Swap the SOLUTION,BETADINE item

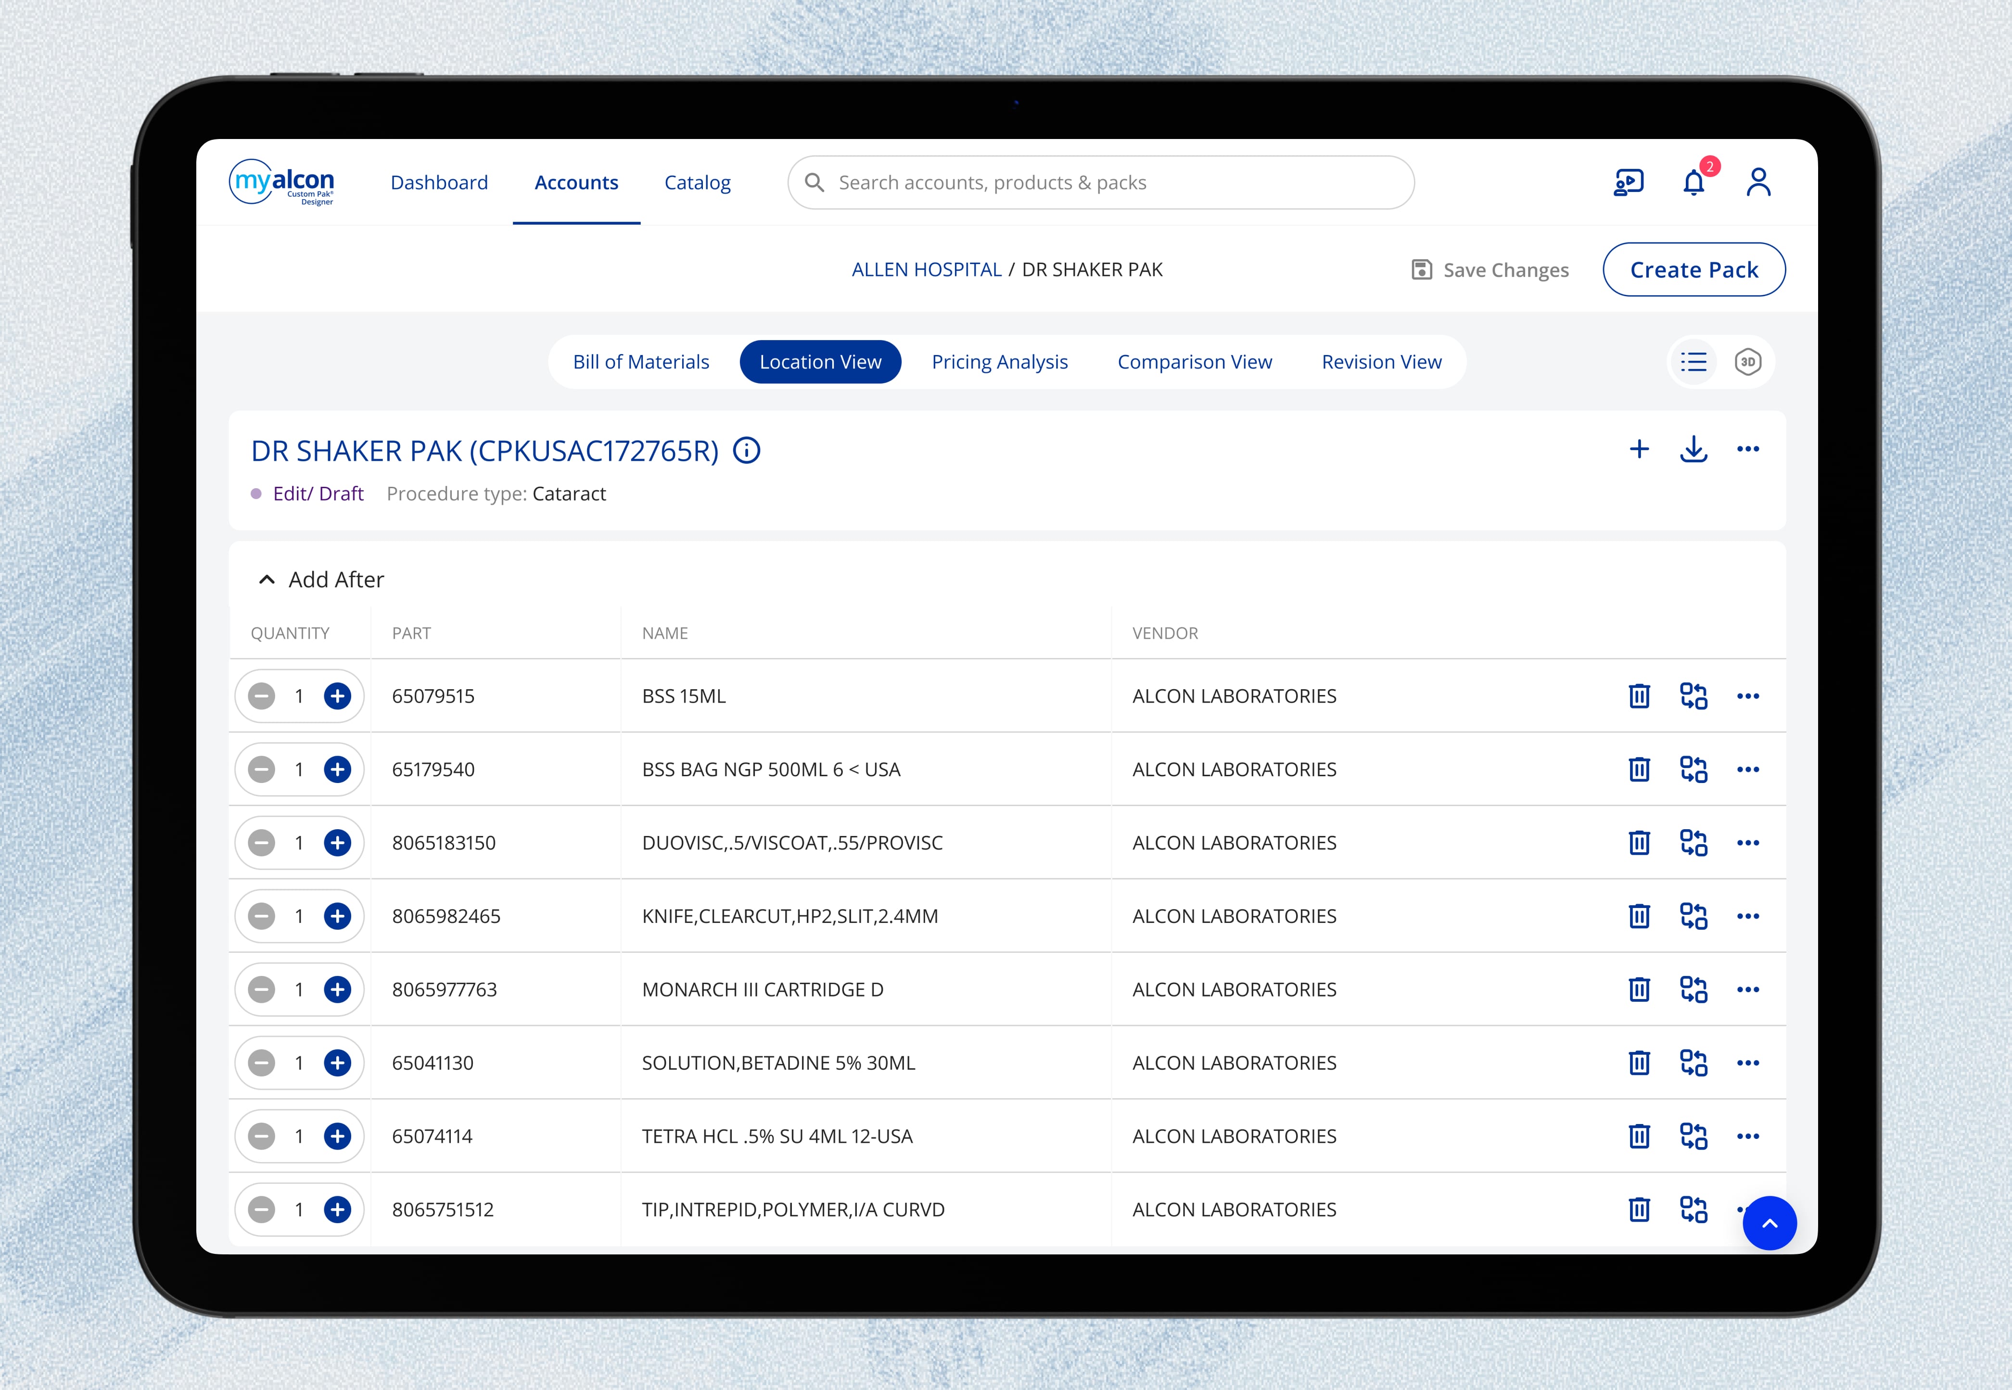pyautogui.click(x=1693, y=1062)
